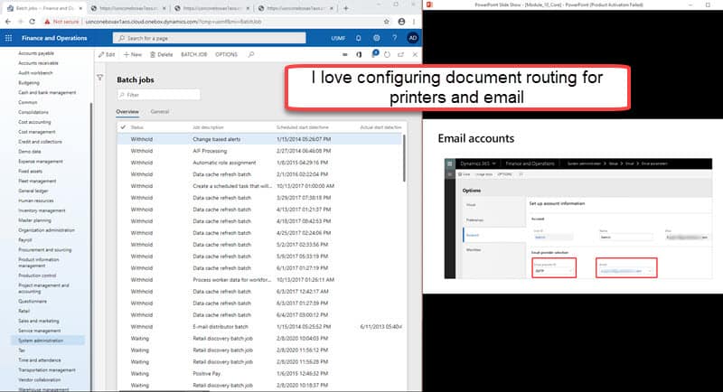Click the 2/1/2016 02:22:04 PM scheduled date cell
This screenshot has height=392, width=723.
click(x=302, y=174)
